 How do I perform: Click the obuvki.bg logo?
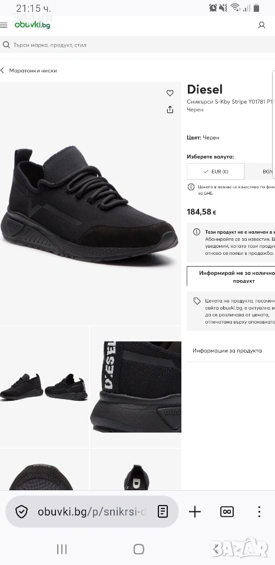pos(32,25)
